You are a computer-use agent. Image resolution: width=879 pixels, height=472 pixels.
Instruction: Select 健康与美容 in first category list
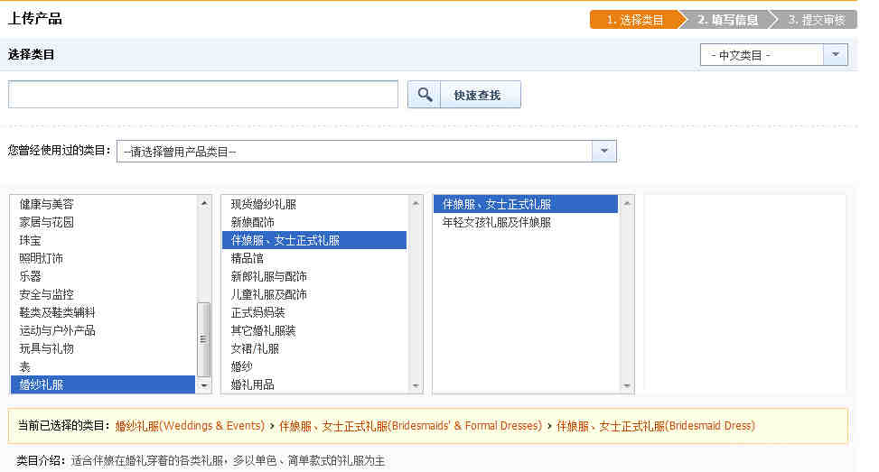pyautogui.click(x=104, y=204)
